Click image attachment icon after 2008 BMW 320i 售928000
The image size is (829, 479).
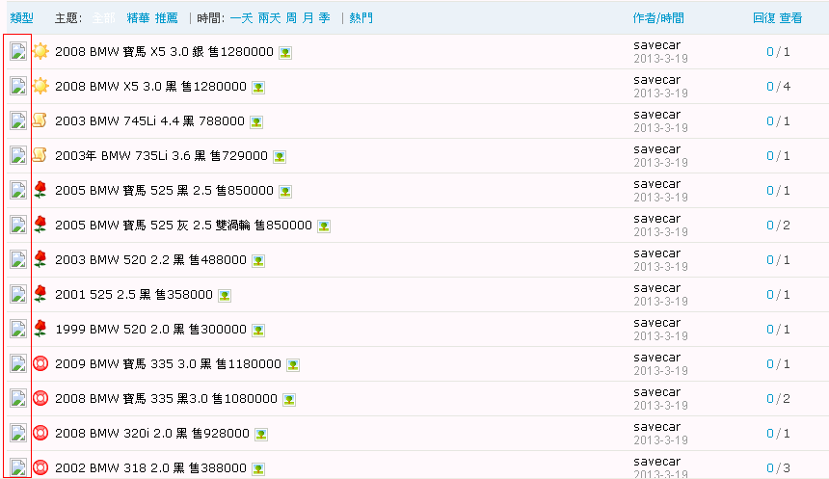(x=261, y=435)
